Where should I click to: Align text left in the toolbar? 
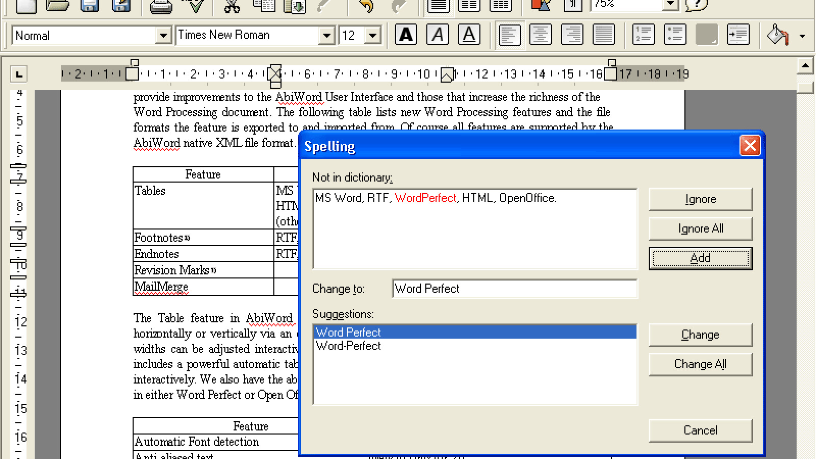[509, 35]
